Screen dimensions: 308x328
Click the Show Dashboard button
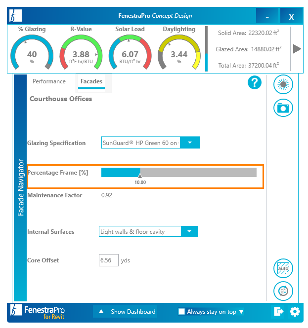(x=125, y=311)
